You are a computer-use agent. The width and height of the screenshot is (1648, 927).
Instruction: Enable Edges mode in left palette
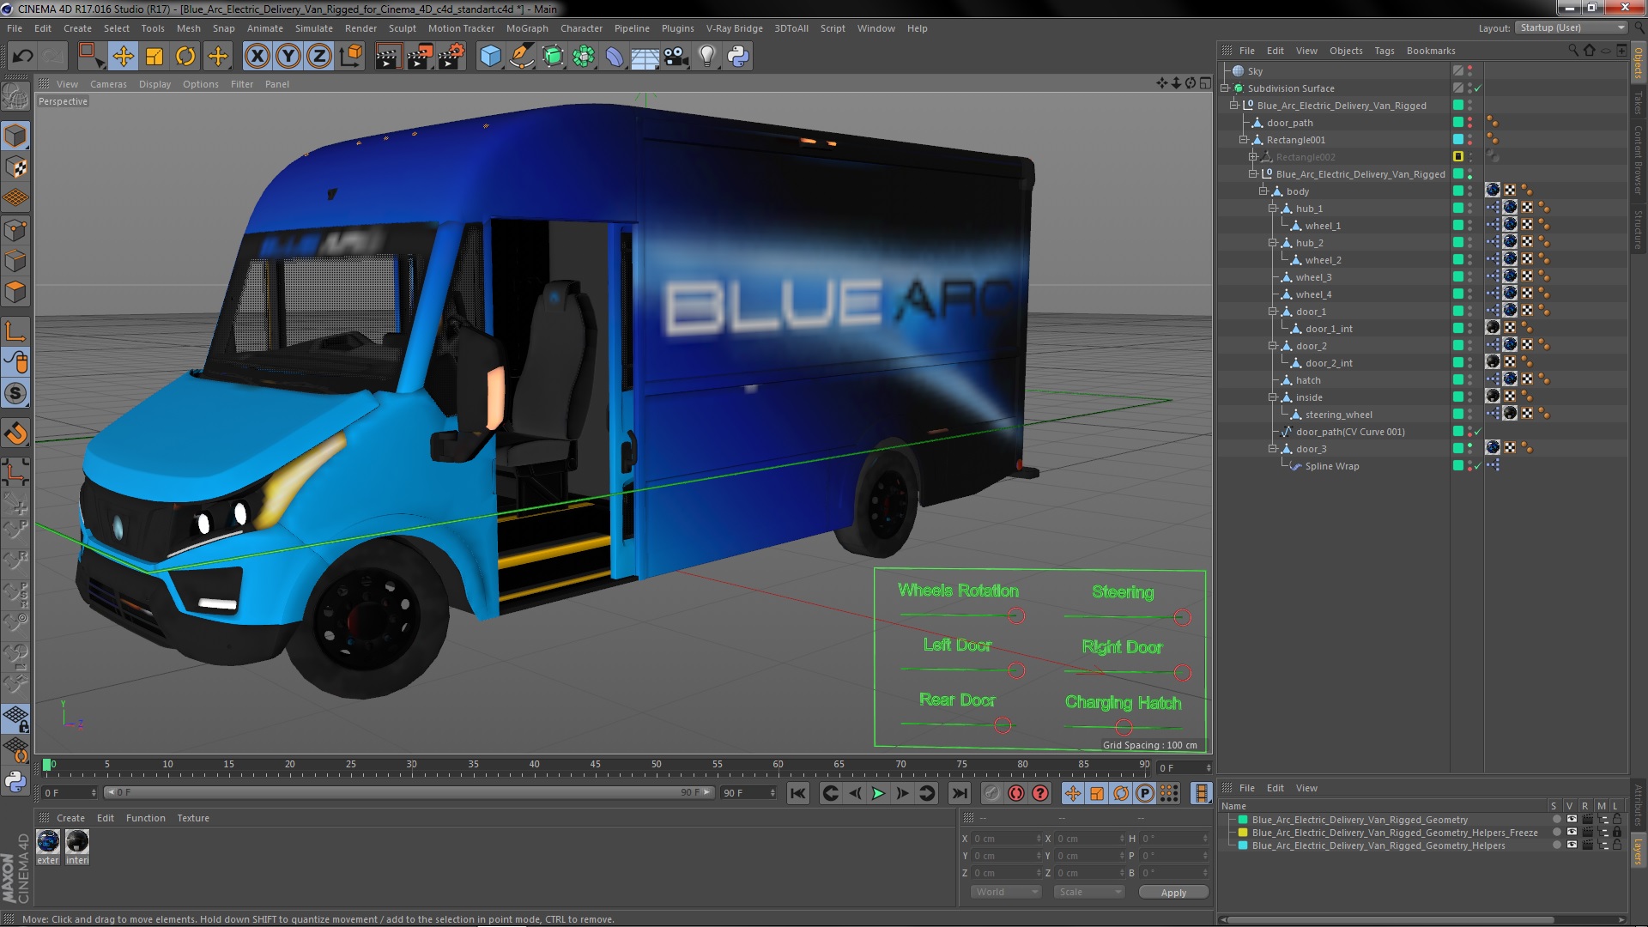point(15,261)
